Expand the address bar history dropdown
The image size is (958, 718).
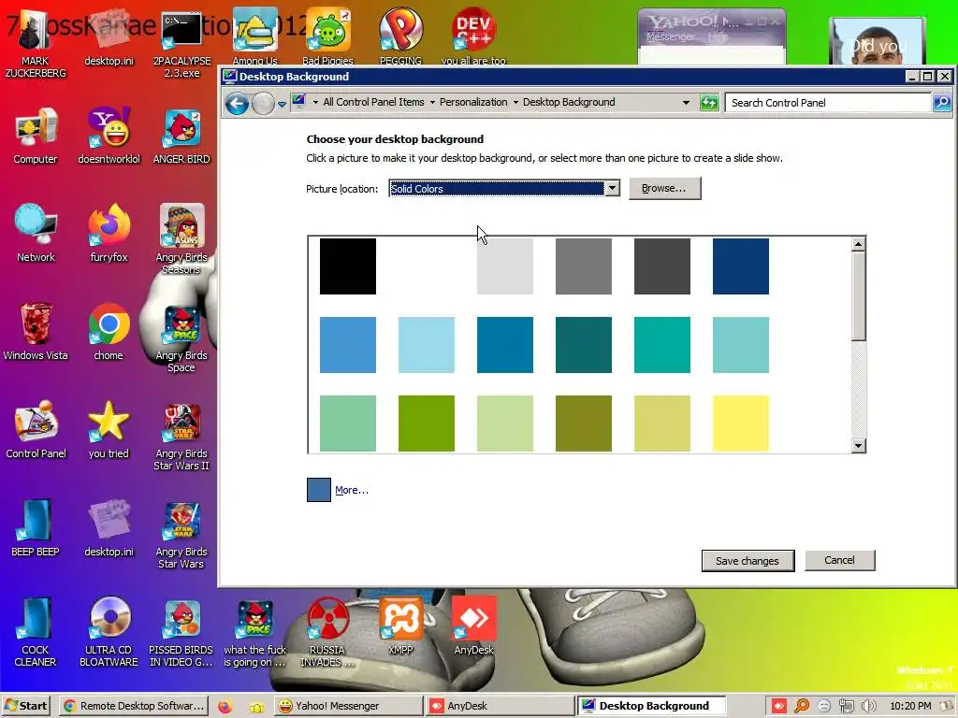(x=686, y=103)
